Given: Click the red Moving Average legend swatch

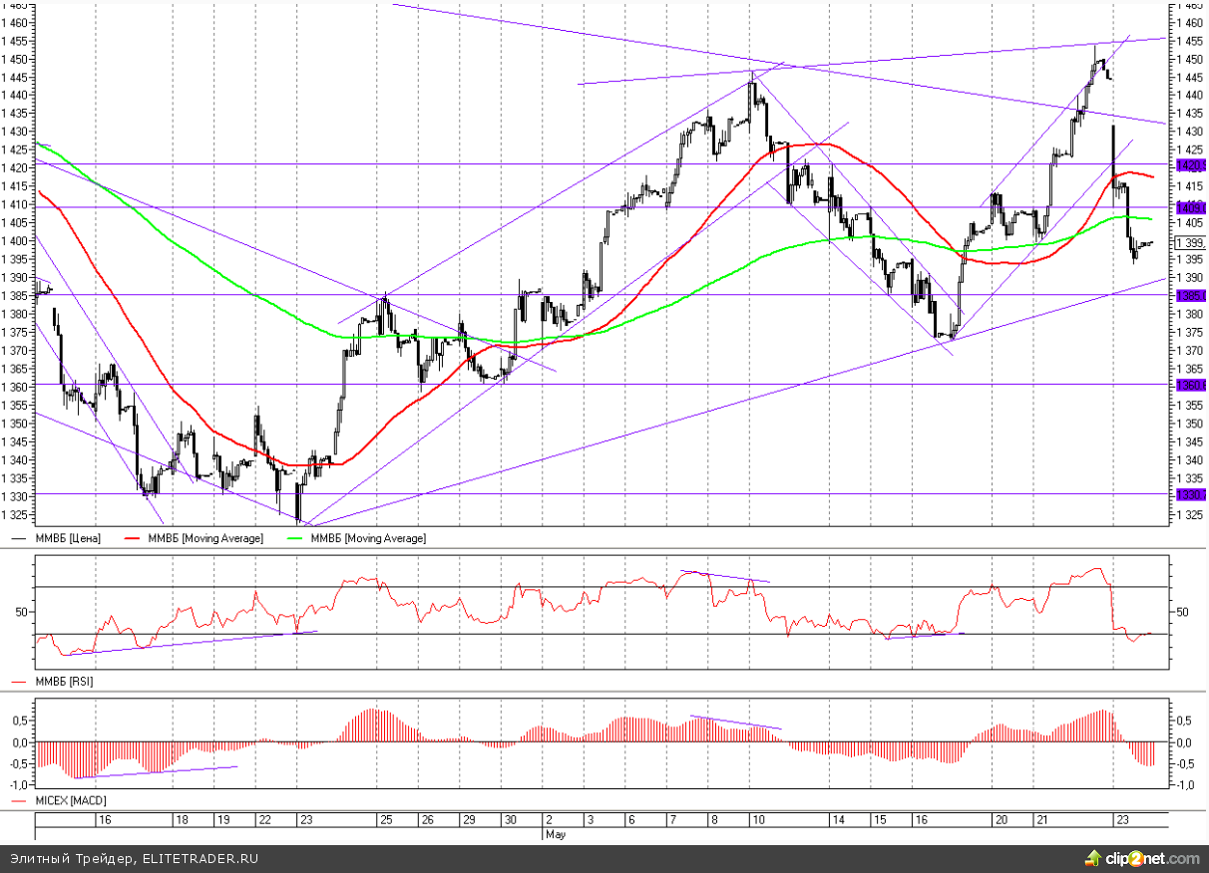Looking at the screenshot, I should pyautogui.click(x=133, y=538).
